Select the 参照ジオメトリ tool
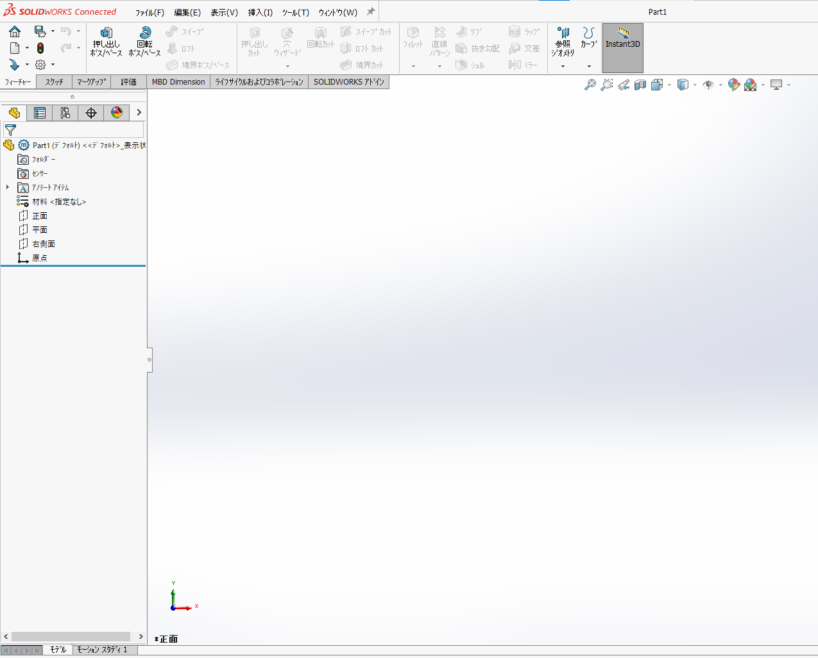This screenshot has height=658, width=818. coord(563,40)
